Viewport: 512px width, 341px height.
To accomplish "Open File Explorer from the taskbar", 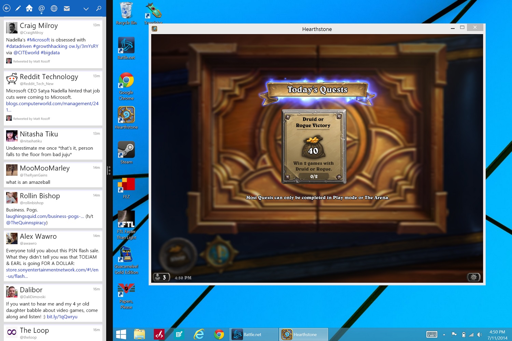I will (x=140, y=335).
